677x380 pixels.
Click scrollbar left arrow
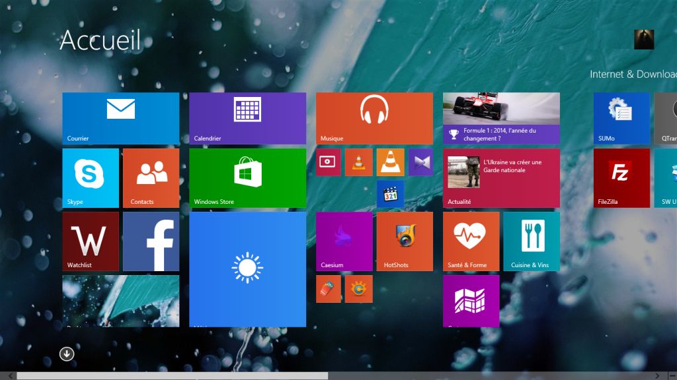[x=11, y=376]
